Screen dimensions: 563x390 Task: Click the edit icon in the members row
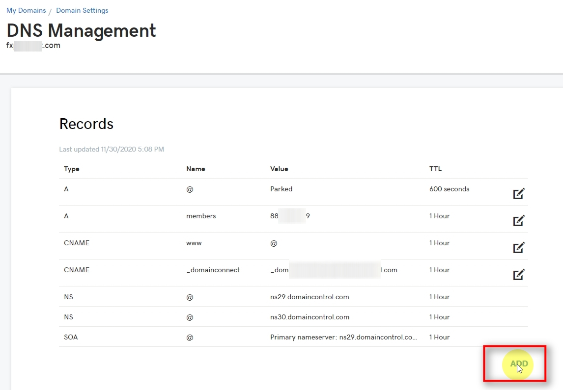pos(519,221)
